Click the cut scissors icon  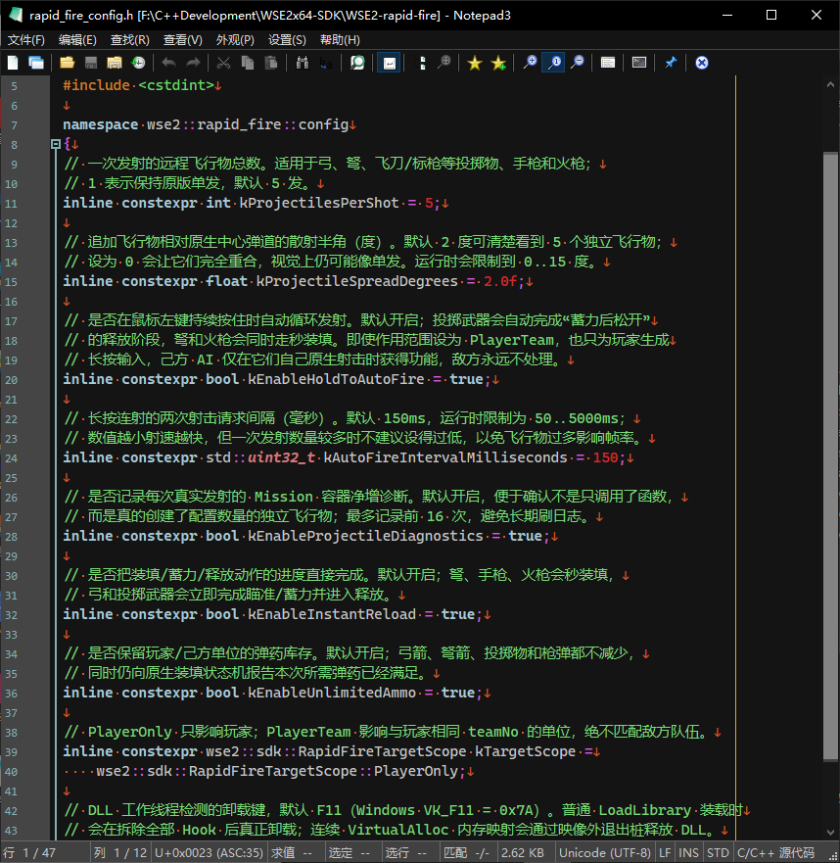pos(223,63)
